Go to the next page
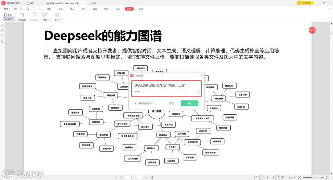Image resolution: width=333 pixels, height=180 pixels. [146, 178]
